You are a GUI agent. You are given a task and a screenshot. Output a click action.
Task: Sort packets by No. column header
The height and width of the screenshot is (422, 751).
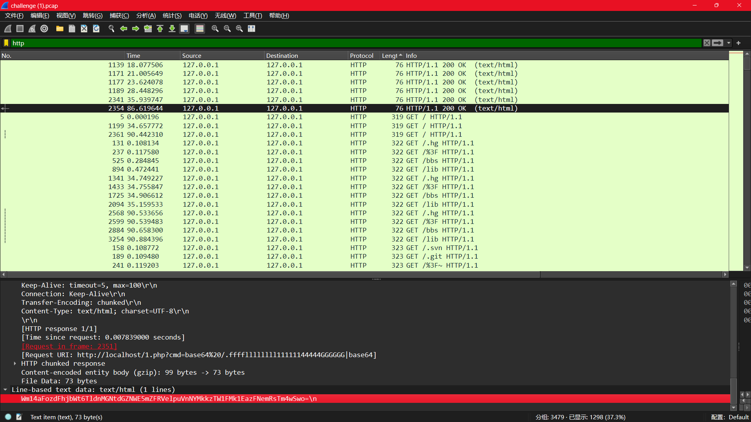tap(63, 55)
